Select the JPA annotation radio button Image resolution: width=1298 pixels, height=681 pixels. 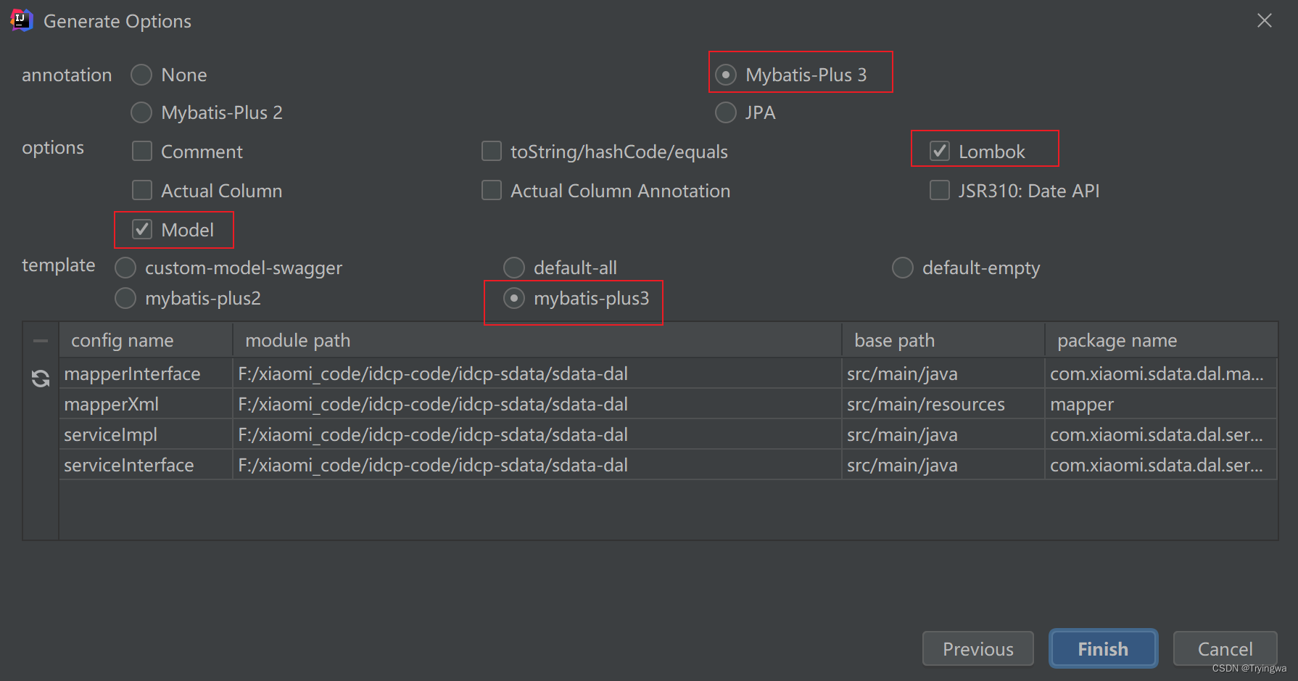pos(725,112)
